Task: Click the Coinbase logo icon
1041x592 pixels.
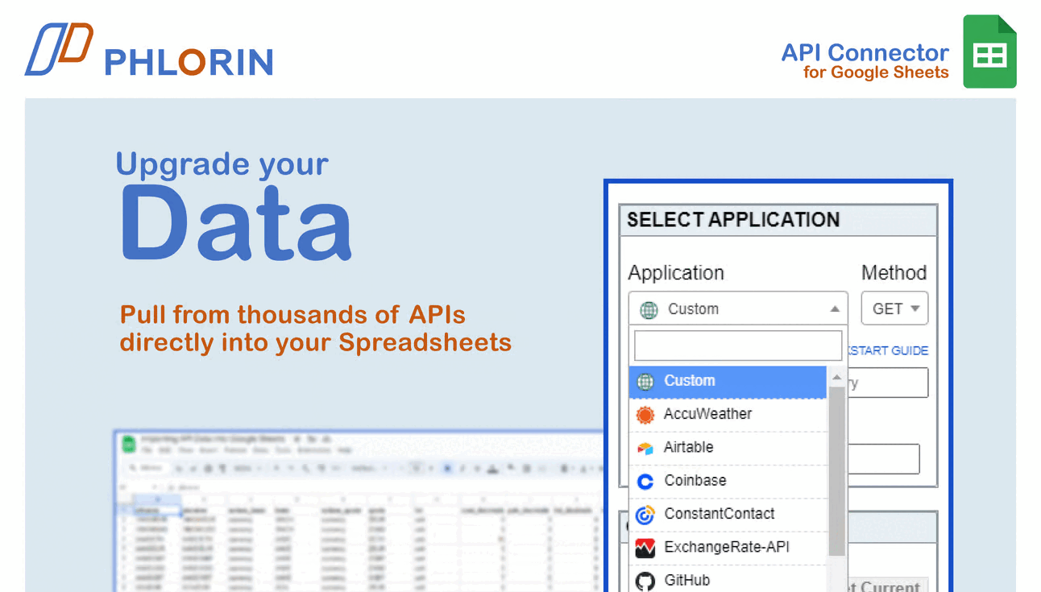Action: point(645,482)
